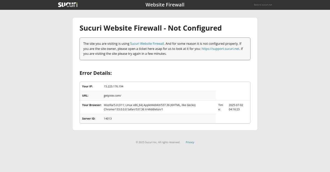Image resolution: width=330 pixels, height=172 pixels.
Task: Click the Time label cell
Action: tap(221, 107)
